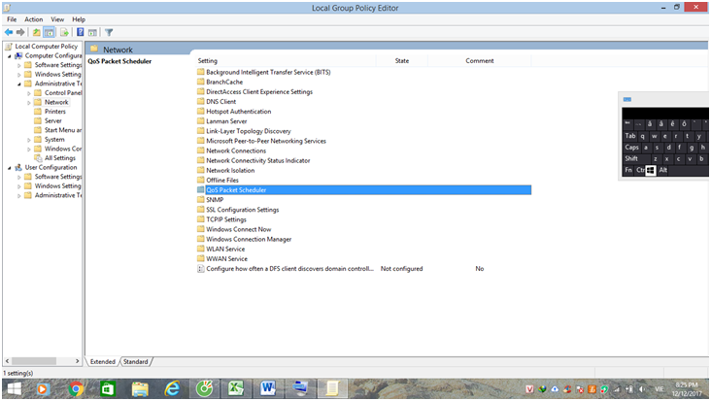
Task: Click the Export List toolbar icon
Action: click(x=64, y=32)
